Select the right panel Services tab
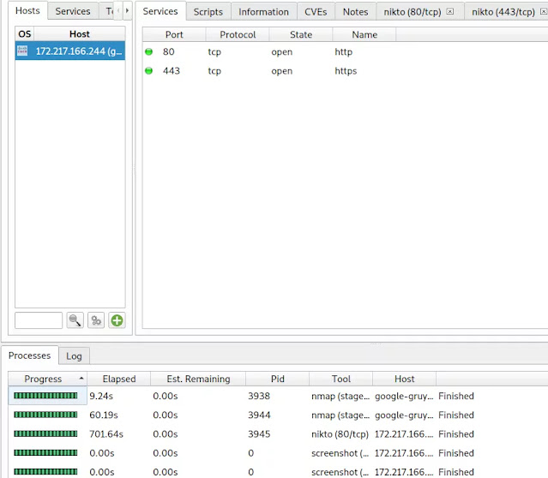The image size is (548, 478). click(160, 11)
